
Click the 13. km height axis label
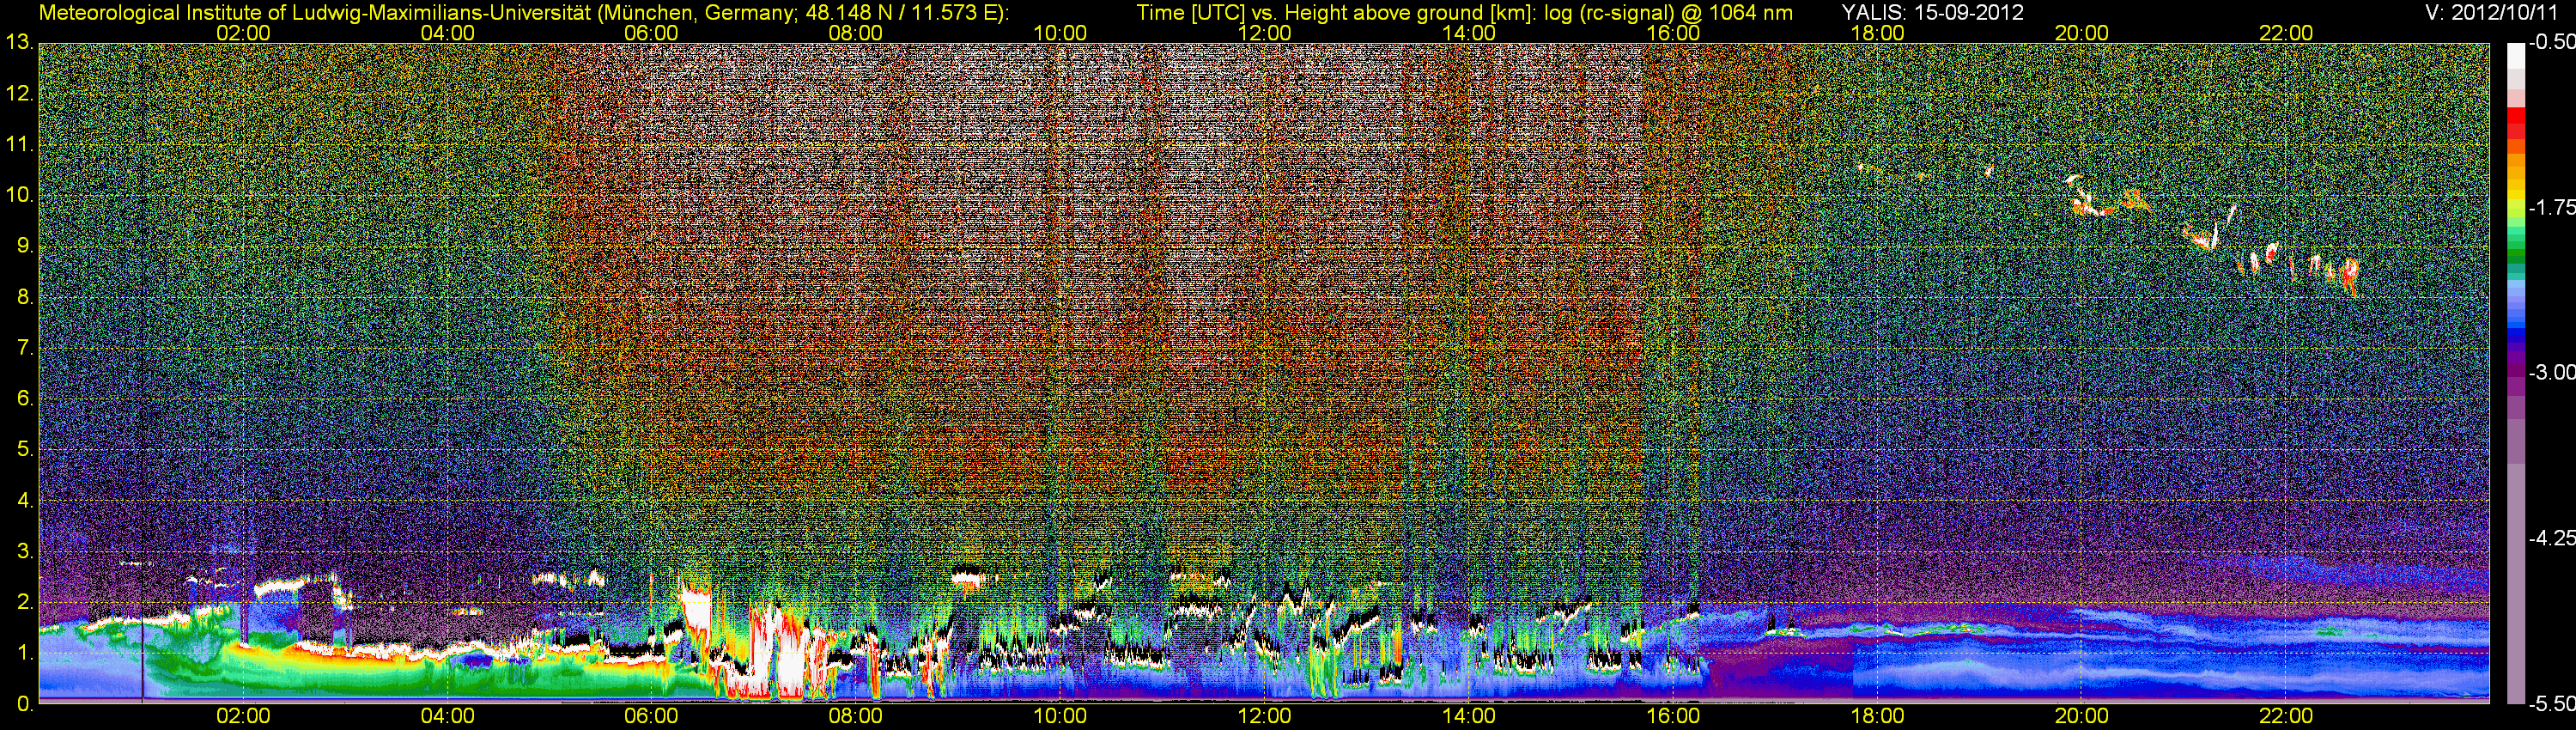pos(19,42)
